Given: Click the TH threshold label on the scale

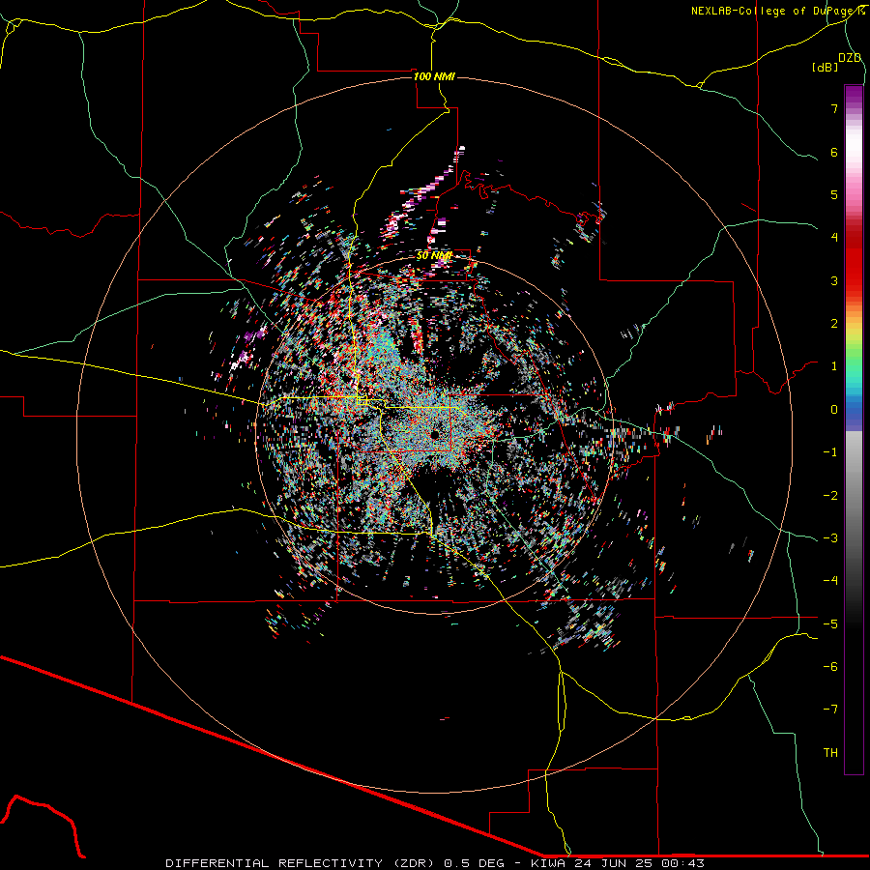Looking at the screenshot, I should pyautogui.click(x=830, y=753).
